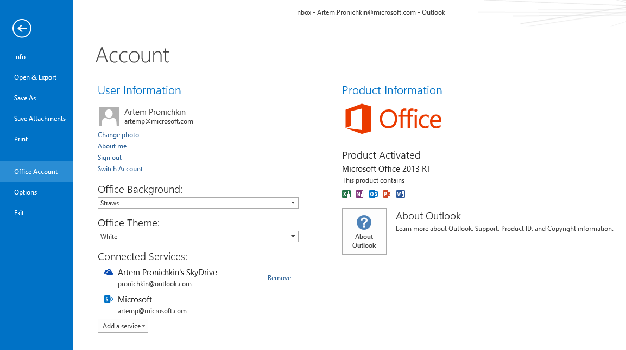Click the Sign out link
This screenshot has height=350, width=626.
(110, 158)
